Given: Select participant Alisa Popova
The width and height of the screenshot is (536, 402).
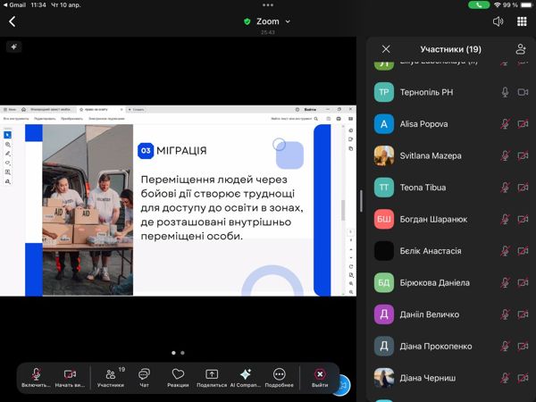Looking at the screenshot, I should click(x=450, y=124).
